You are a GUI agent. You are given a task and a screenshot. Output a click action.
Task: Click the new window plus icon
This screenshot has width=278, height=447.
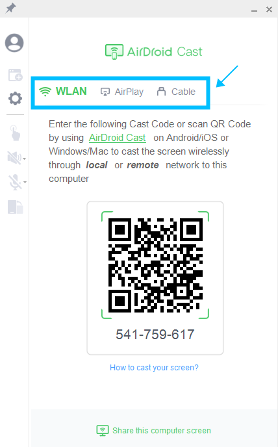tap(15, 75)
